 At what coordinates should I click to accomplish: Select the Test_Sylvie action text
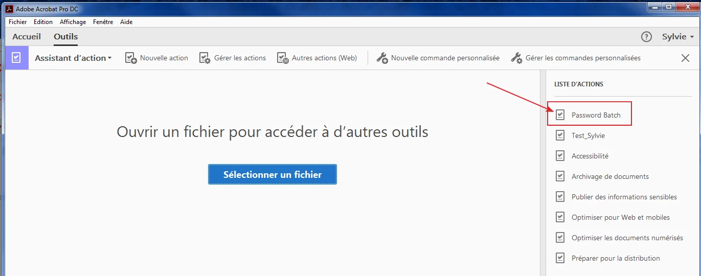coord(588,135)
